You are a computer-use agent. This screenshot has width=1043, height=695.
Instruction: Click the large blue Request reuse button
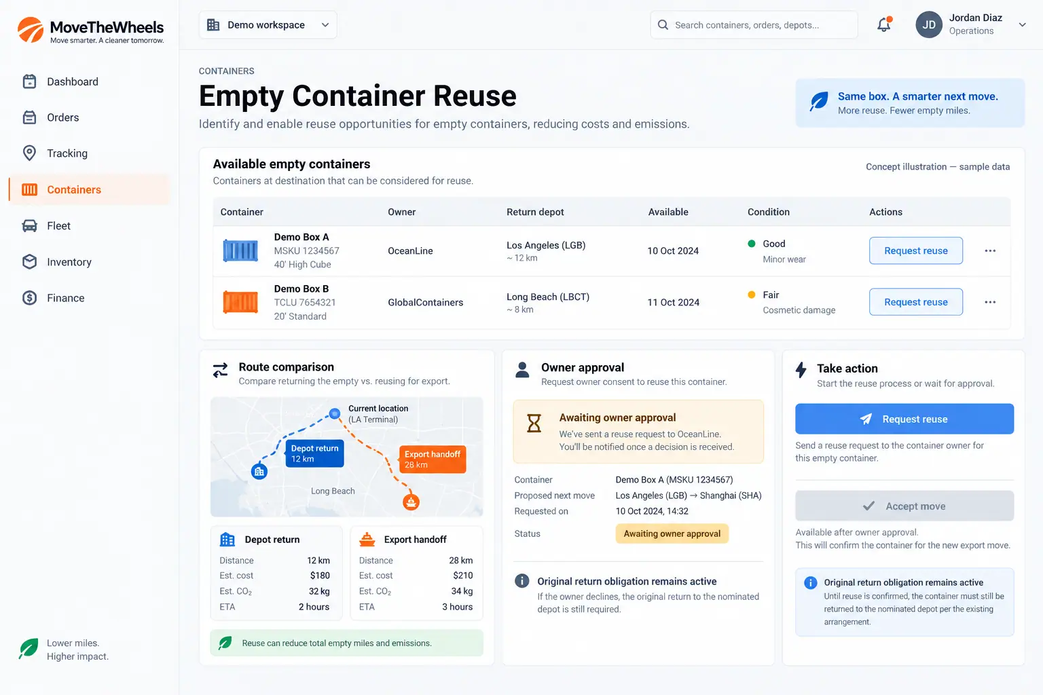(904, 419)
